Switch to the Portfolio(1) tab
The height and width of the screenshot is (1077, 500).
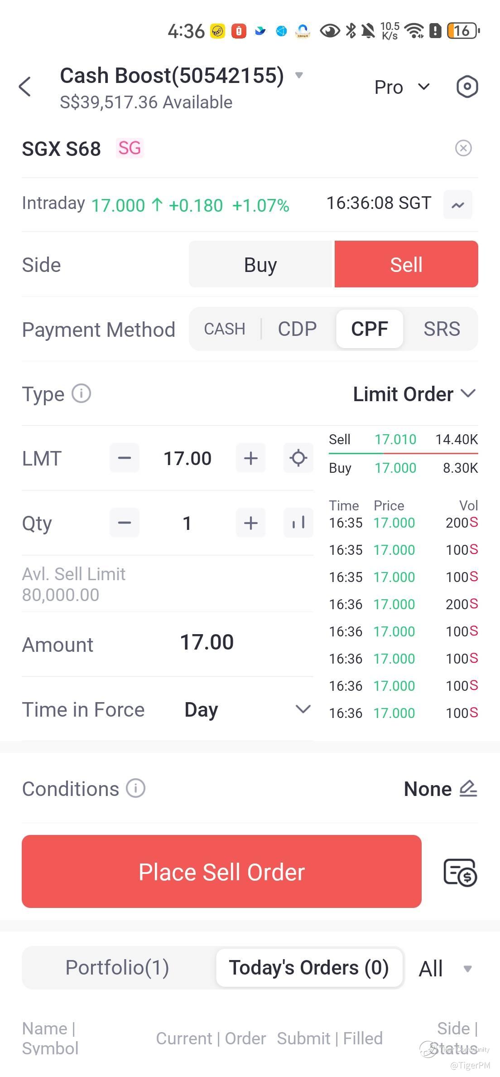tap(118, 967)
